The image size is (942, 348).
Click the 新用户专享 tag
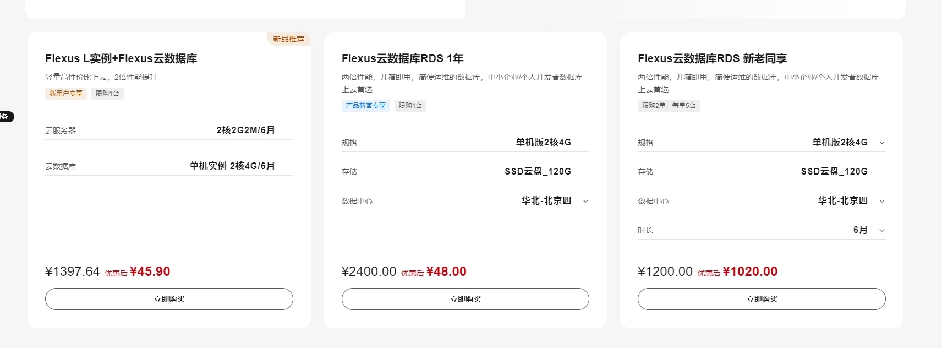tap(65, 94)
